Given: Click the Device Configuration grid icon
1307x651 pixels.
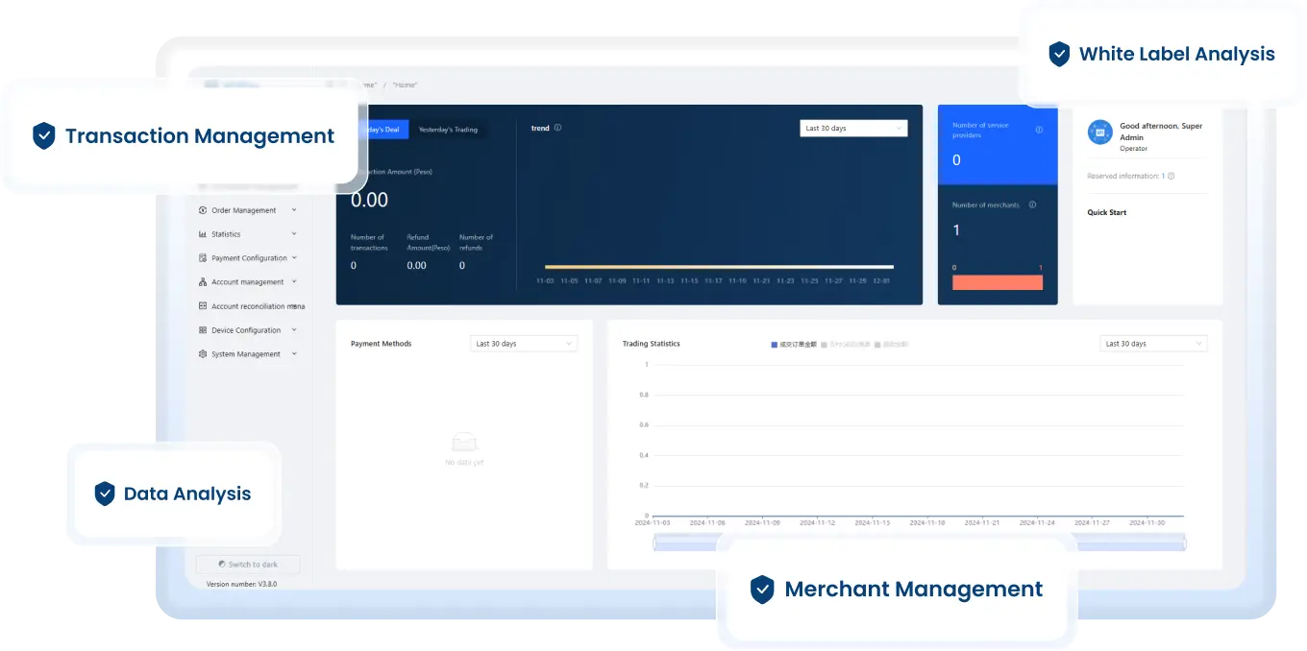Looking at the screenshot, I should pos(203,330).
